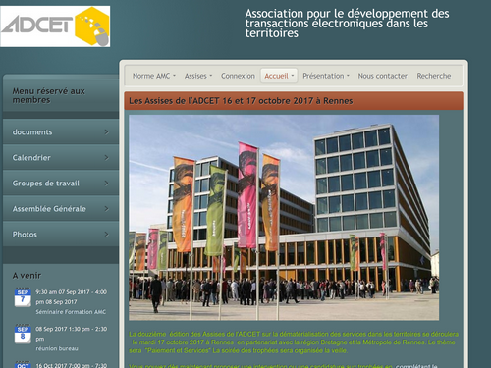This screenshot has width=491, height=368.
Task: Open the Calendrier sidebar entry
Action: [61, 157]
